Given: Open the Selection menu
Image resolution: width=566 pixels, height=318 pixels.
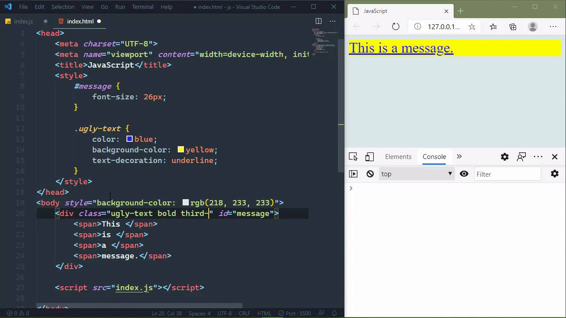Looking at the screenshot, I should [x=63, y=7].
